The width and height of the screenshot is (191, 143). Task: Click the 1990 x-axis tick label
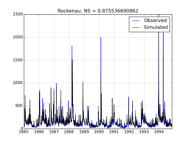pos(99,132)
